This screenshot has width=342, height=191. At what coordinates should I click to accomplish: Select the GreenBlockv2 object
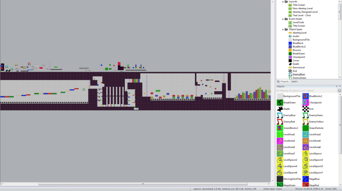click(x=287, y=128)
